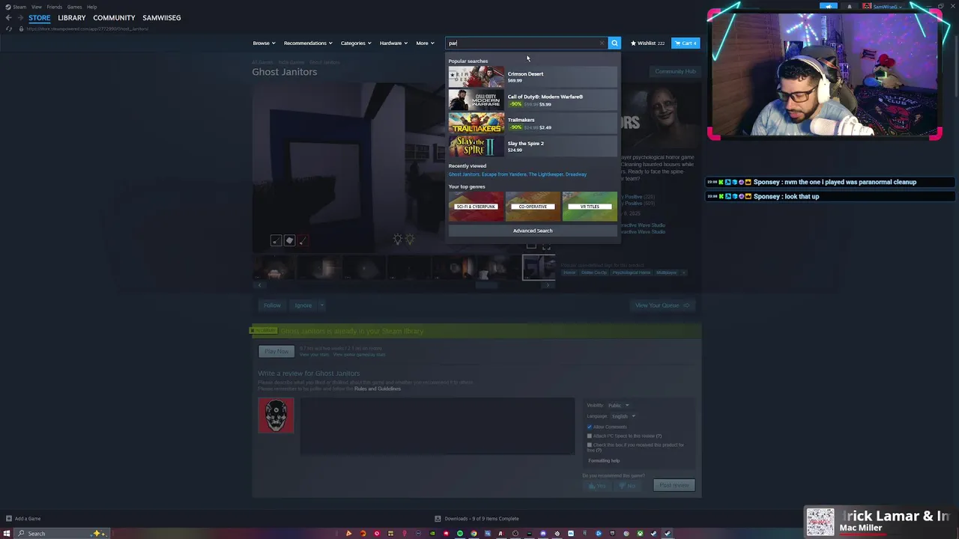Screen dimensions: 959x539
Task: Expand the Hardware dropdown menu
Action: 393,43
